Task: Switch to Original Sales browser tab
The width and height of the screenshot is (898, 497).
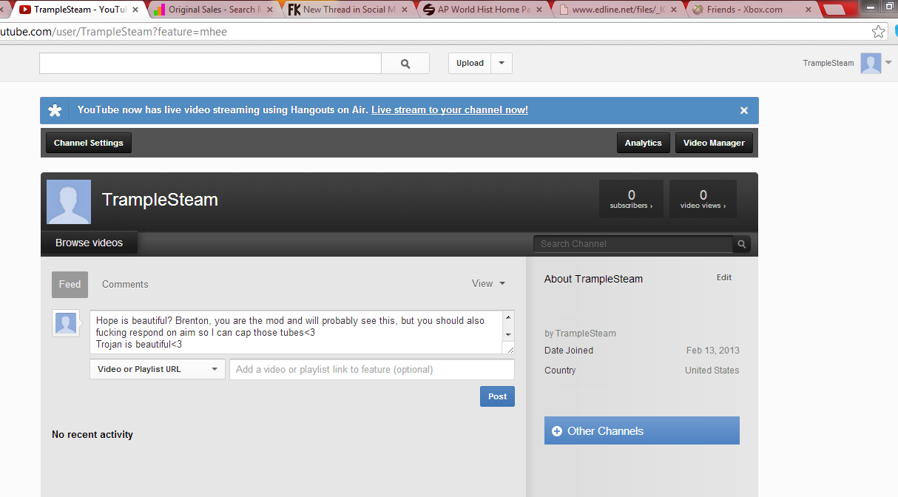Action: (214, 10)
